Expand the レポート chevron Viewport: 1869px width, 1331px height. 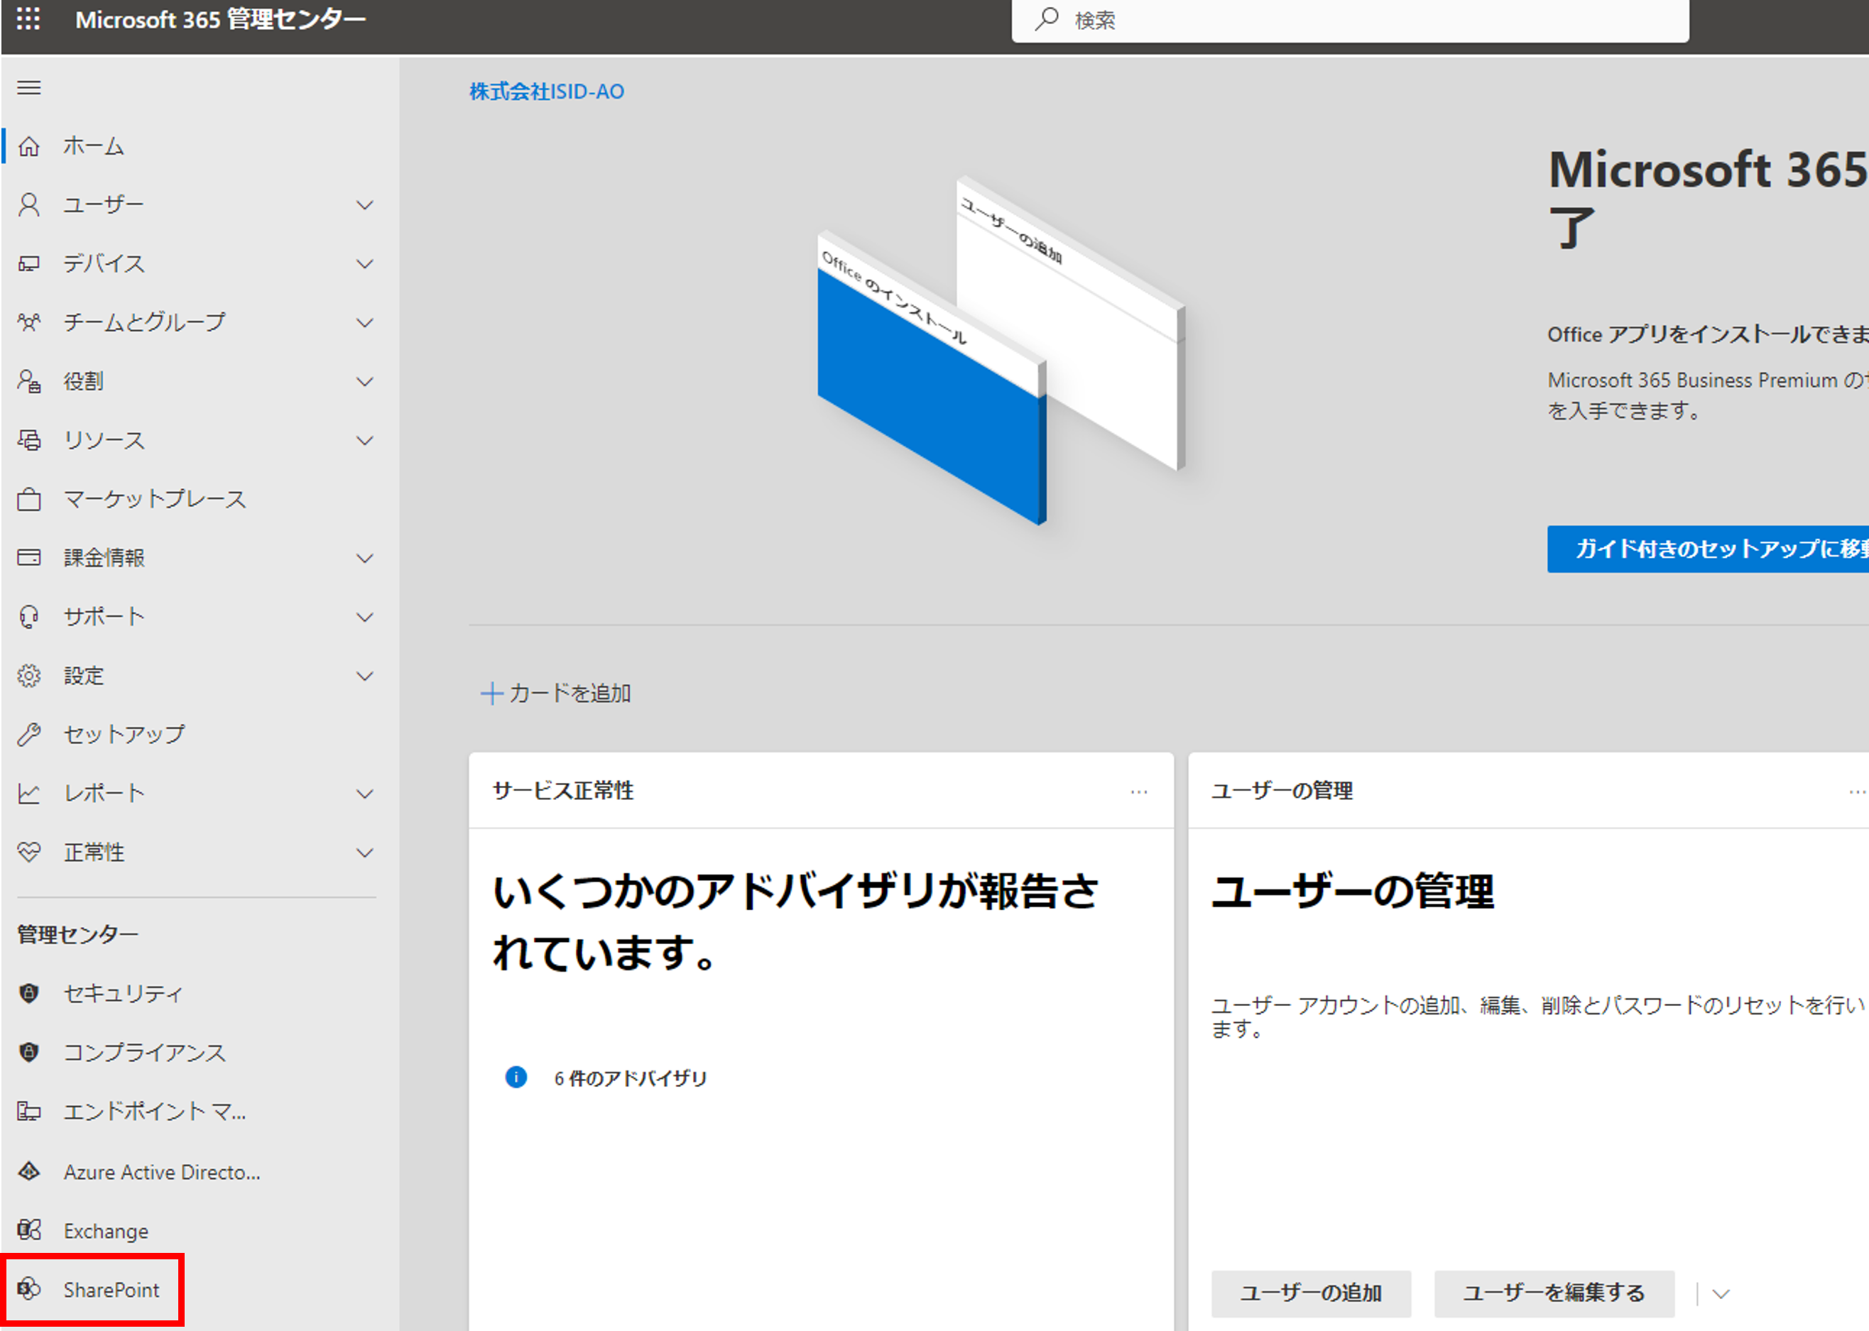[x=365, y=794]
